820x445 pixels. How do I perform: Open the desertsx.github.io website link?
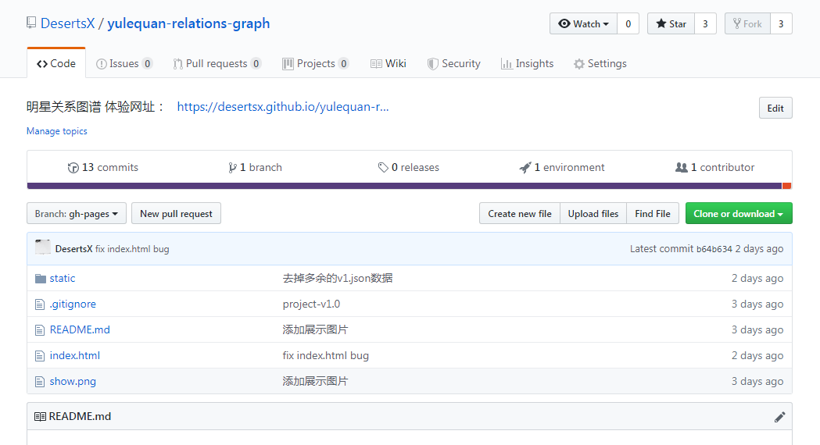[283, 106]
